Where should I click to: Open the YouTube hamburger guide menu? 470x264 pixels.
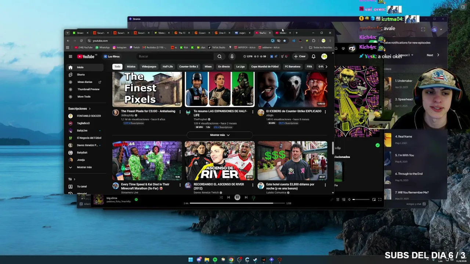pyautogui.click(x=70, y=56)
